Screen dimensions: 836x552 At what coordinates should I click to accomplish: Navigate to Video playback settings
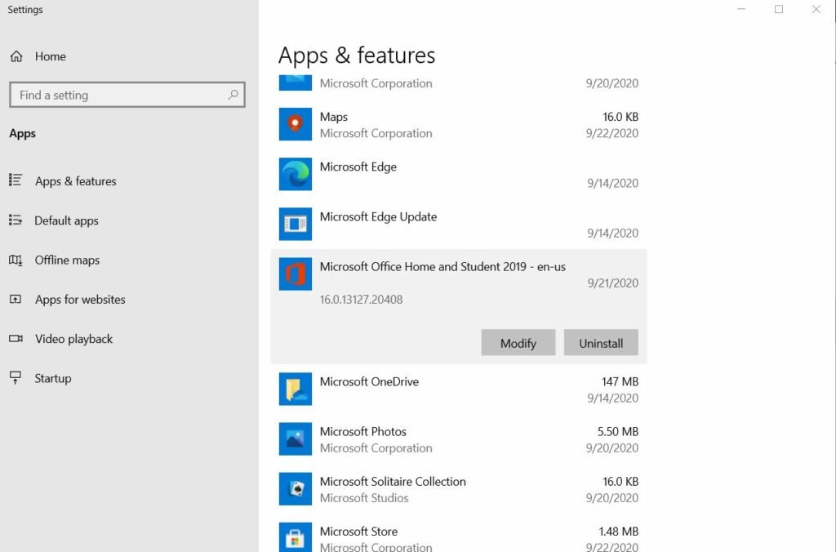pyautogui.click(x=73, y=339)
